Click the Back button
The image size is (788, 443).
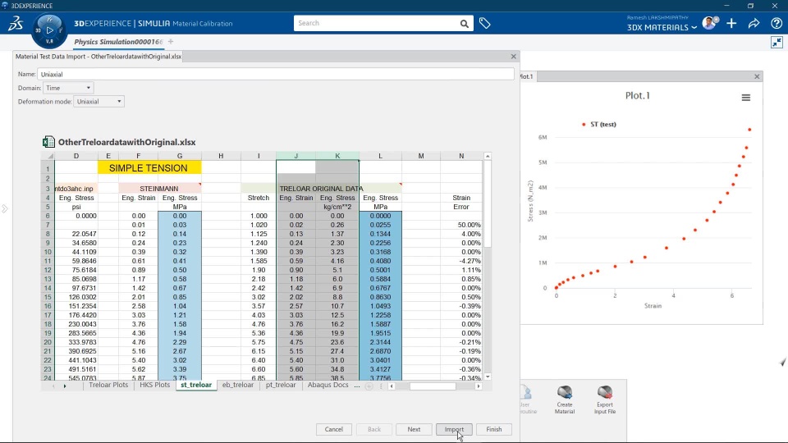click(374, 429)
